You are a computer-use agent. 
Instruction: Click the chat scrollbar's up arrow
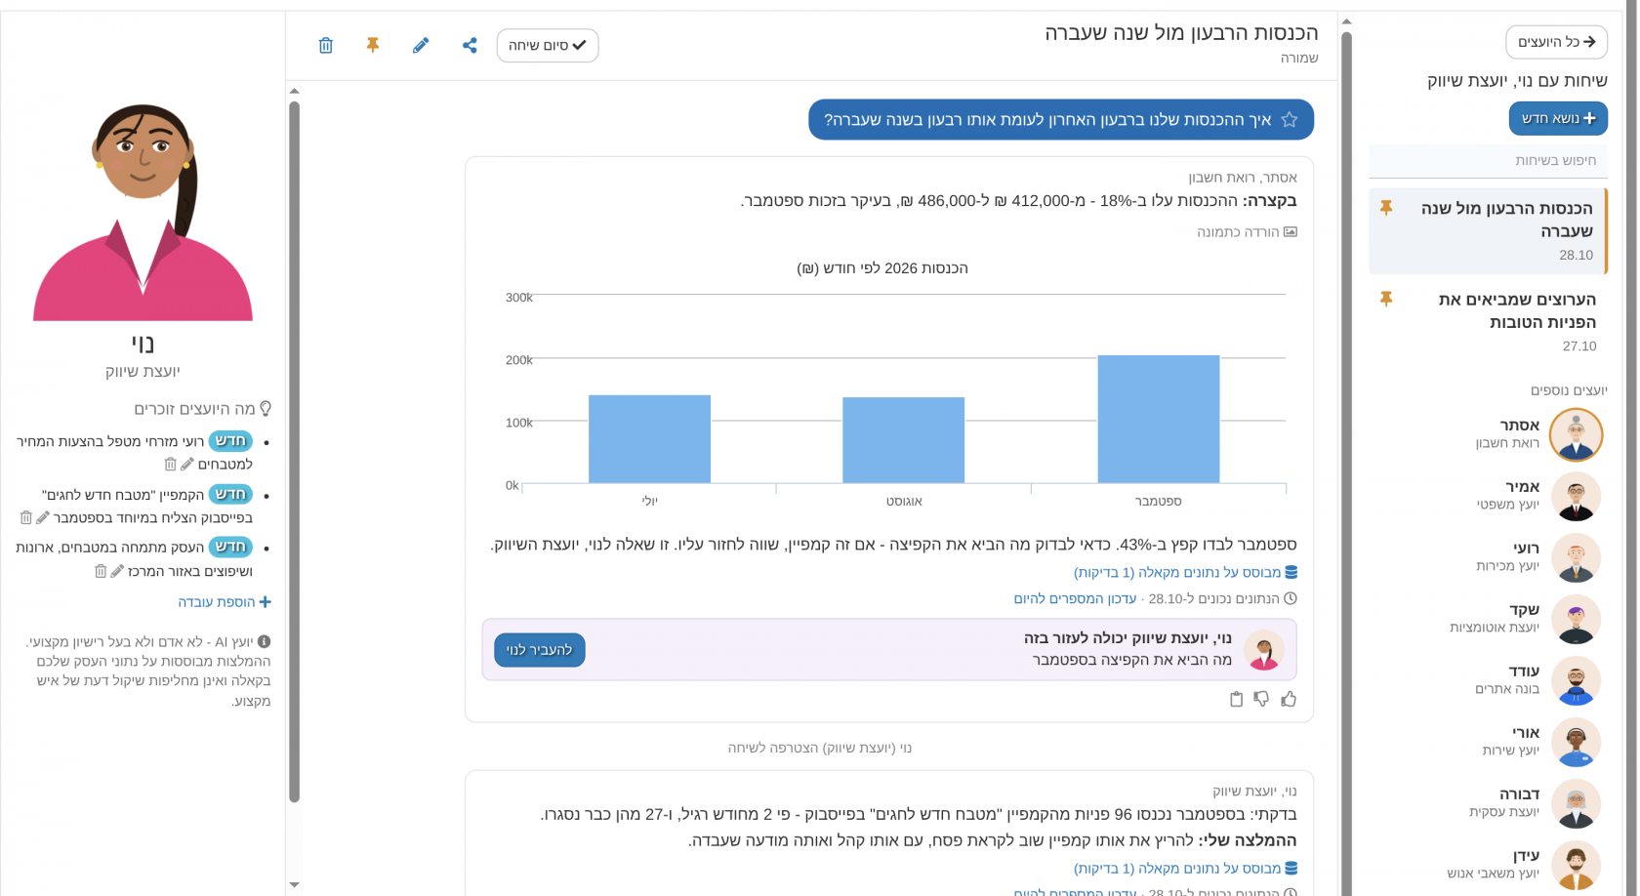click(x=294, y=91)
